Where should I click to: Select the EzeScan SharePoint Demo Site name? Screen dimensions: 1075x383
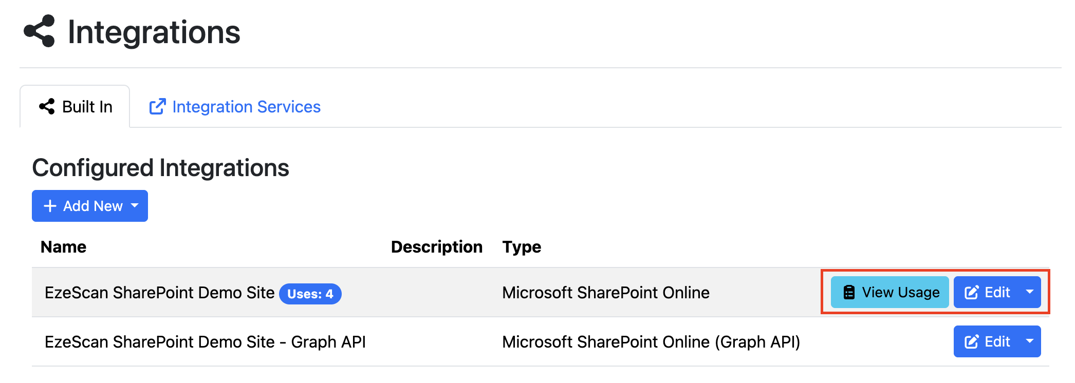160,293
